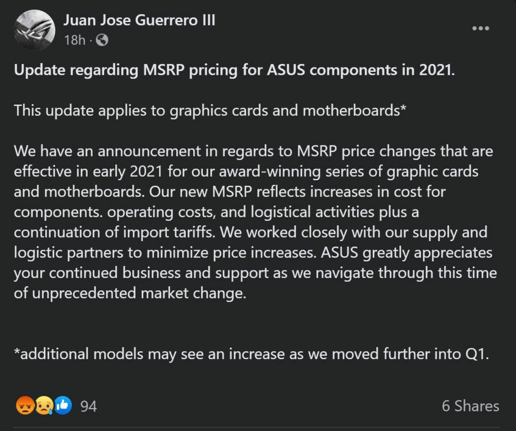
Task: Click the footnote about additional models
Action: pos(251,353)
